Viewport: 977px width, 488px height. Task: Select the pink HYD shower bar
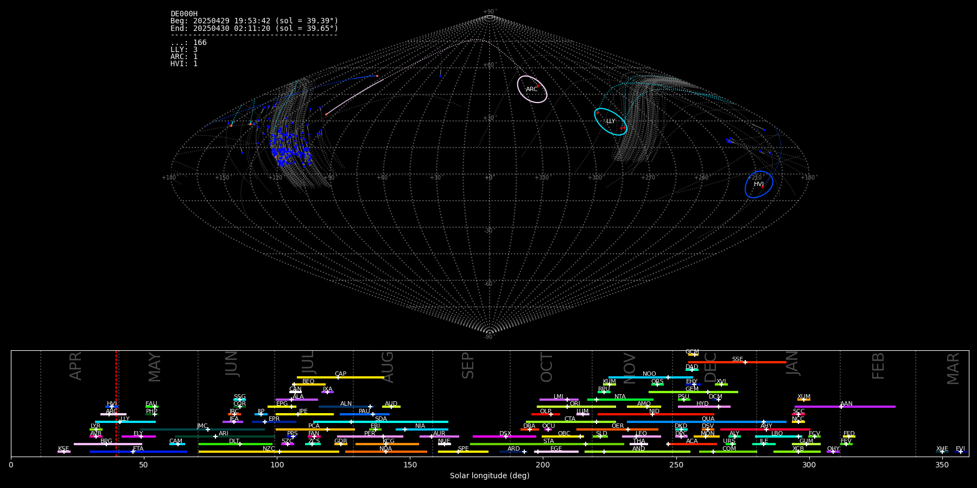704,407
